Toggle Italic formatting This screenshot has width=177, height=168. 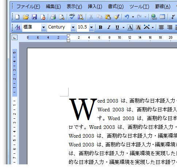(109, 27)
